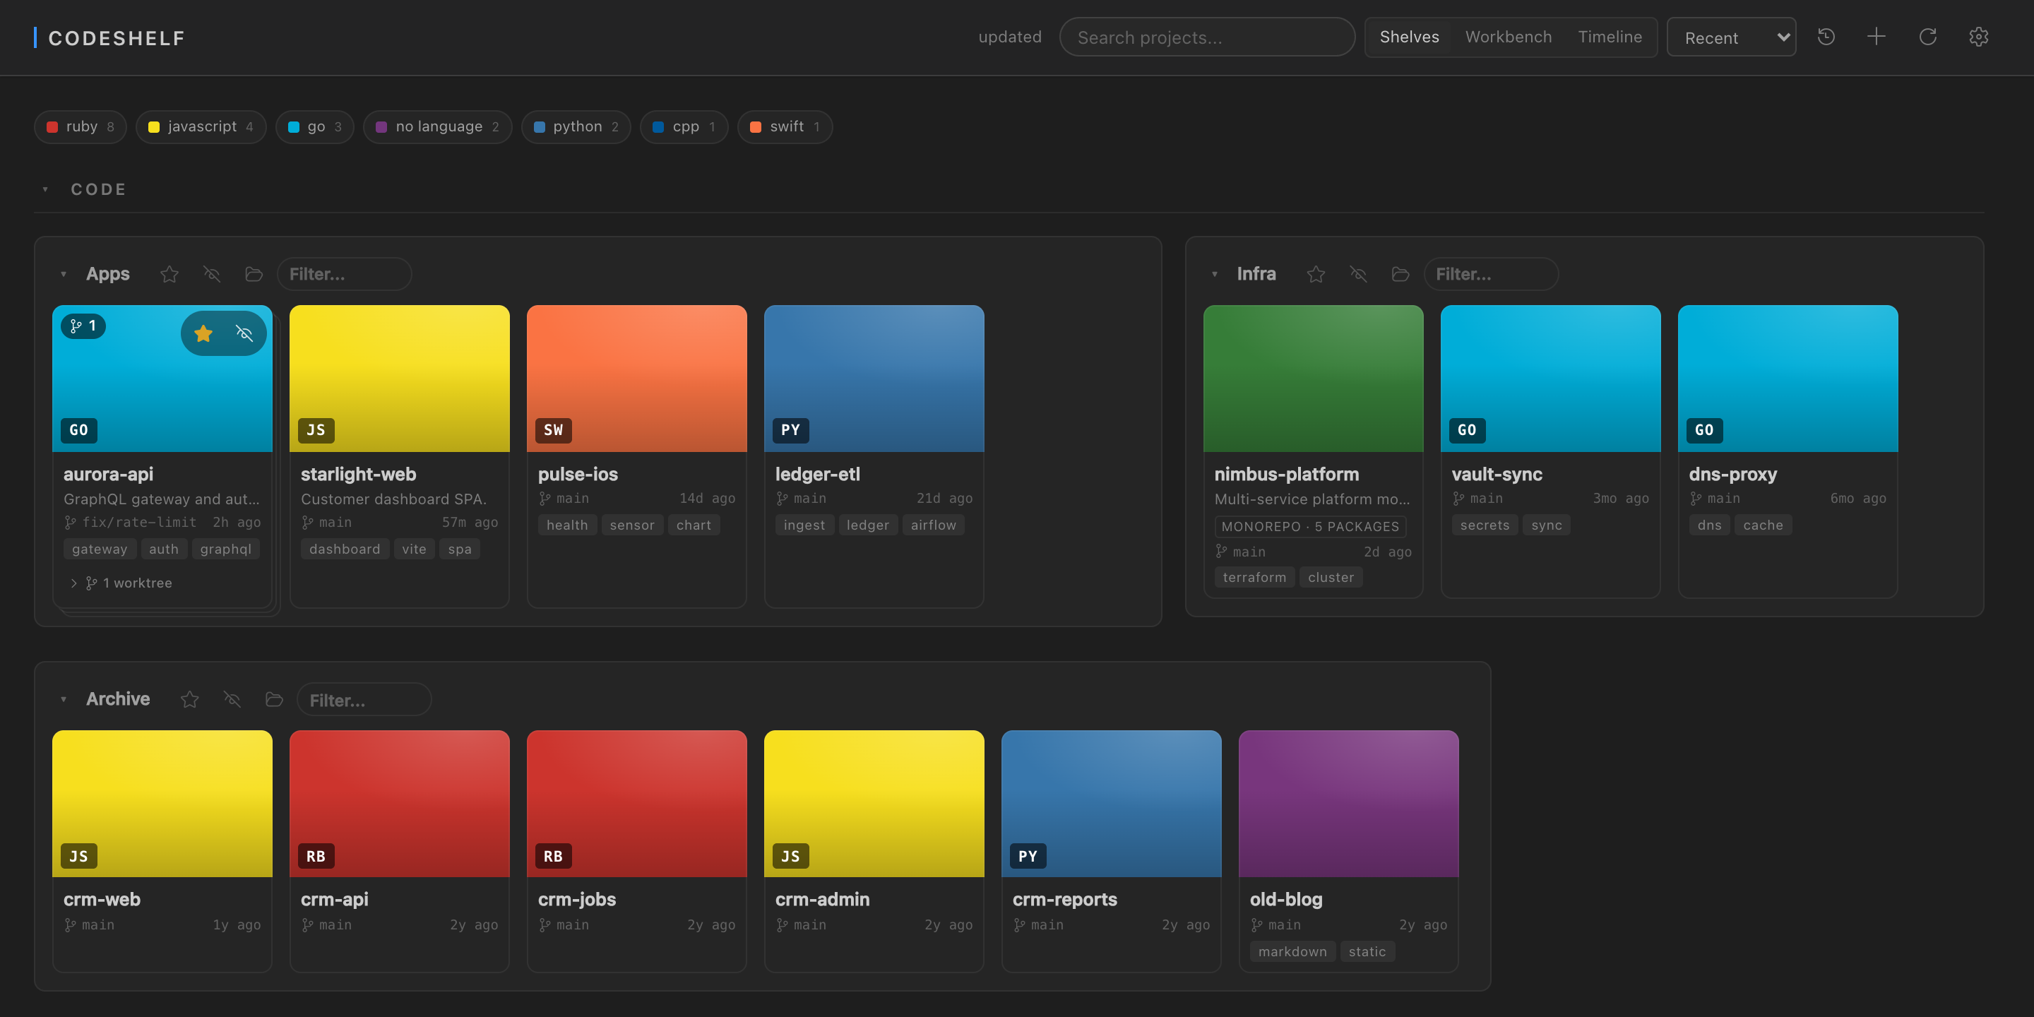Viewport: 2034px width, 1017px height.
Task: Click GO language badge on aurora-api
Action: pos(79,430)
